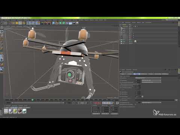Open Render Settings clapperboard icon
The image size is (180, 135).
tap(49, 23)
